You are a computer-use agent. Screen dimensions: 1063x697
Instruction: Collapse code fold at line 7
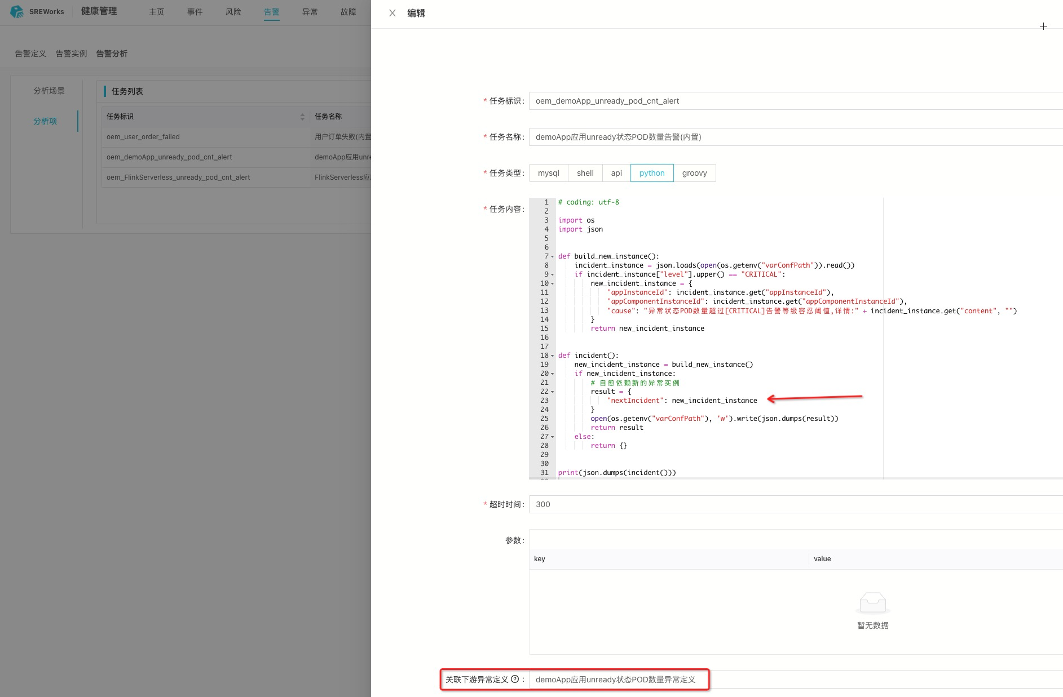[553, 256]
